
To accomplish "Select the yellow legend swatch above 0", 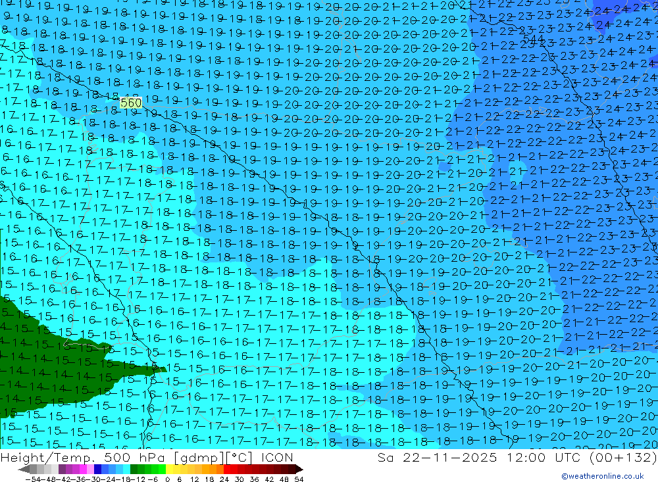I will coord(170,470).
